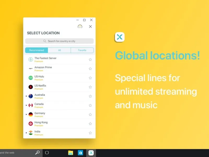Switch to the Recommened tab
Image resolution: width=209 pixels, height=157 pixels.
pos(37,50)
